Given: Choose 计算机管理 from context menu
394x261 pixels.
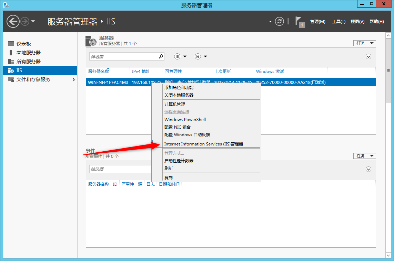Looking at the screenshot, I should tap(206, 104).
